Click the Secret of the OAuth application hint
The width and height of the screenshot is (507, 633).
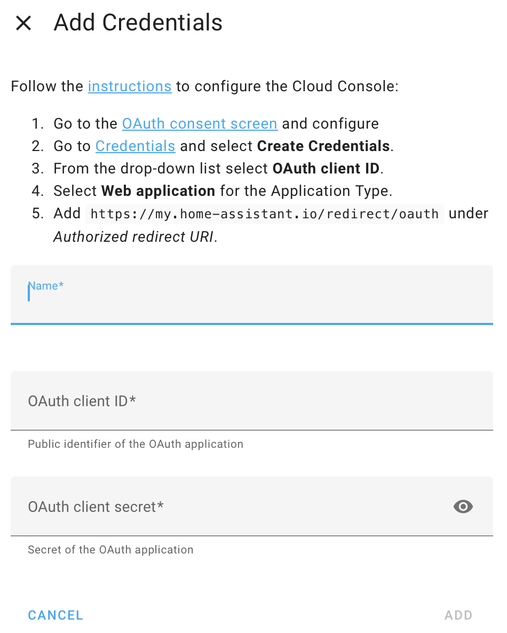[110, 550]
